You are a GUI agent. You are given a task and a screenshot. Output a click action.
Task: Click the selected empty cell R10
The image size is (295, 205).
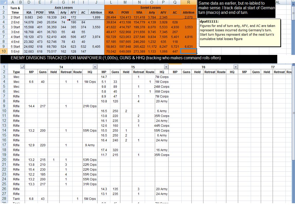(189, 51)
